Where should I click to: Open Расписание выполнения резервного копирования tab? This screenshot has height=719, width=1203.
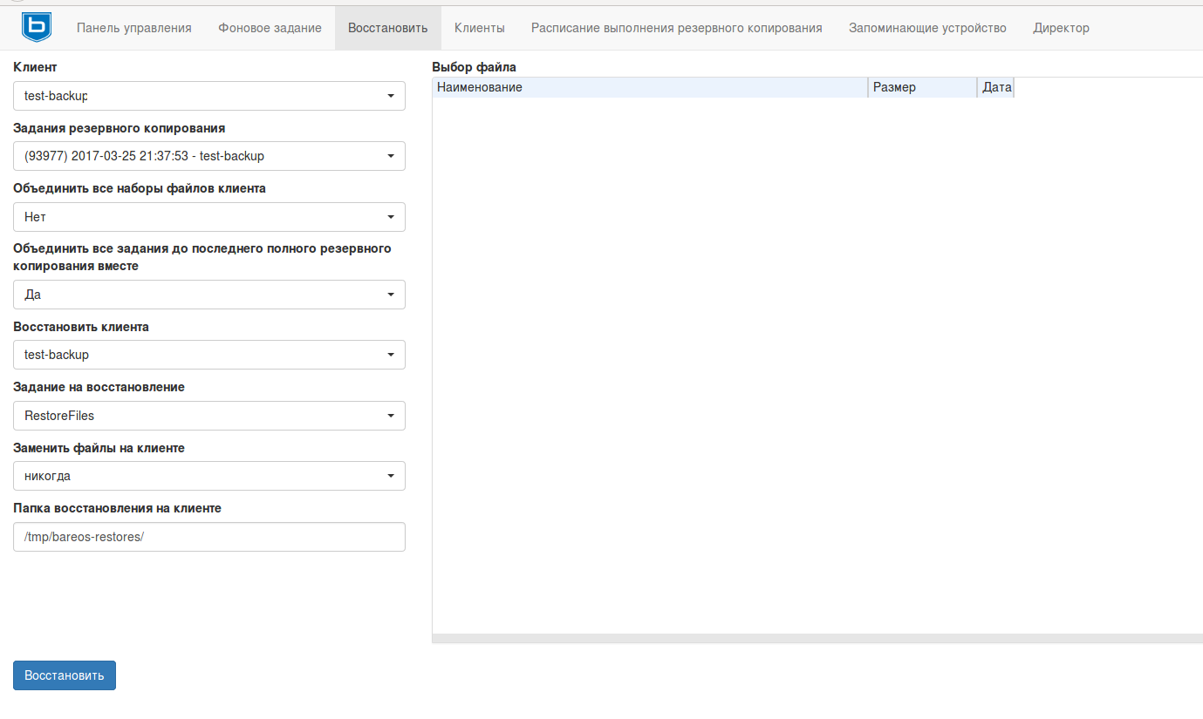676,28
